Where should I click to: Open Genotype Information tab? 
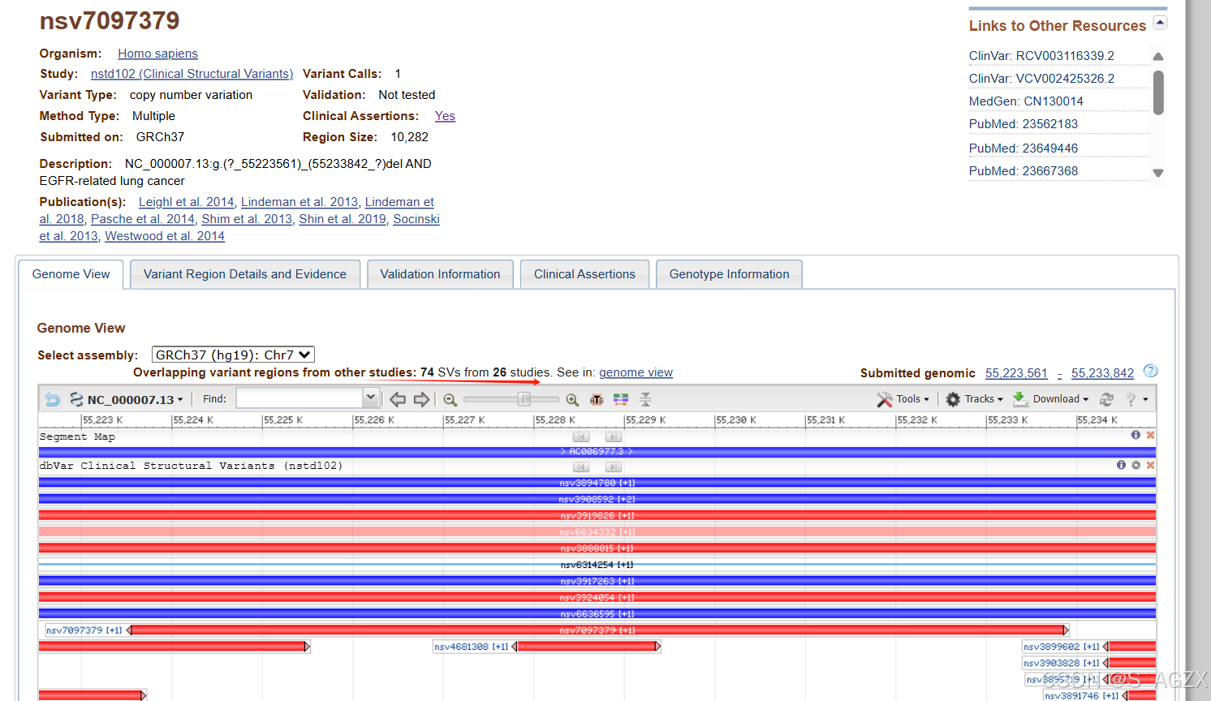729,274
